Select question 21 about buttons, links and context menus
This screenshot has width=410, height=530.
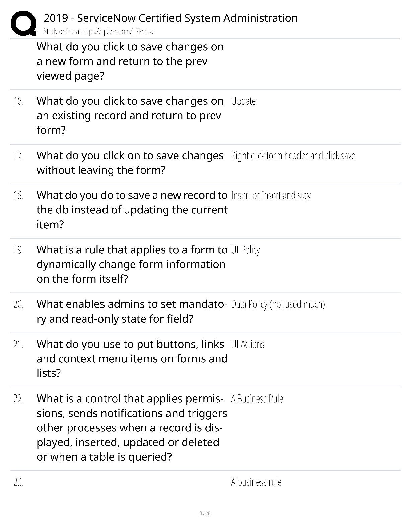click(132, 359)
